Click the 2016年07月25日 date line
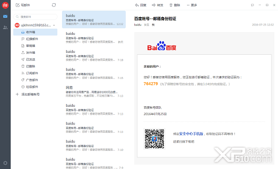This screenshot has width=278, height=169. pyautogui.click(x=155, y=114)
